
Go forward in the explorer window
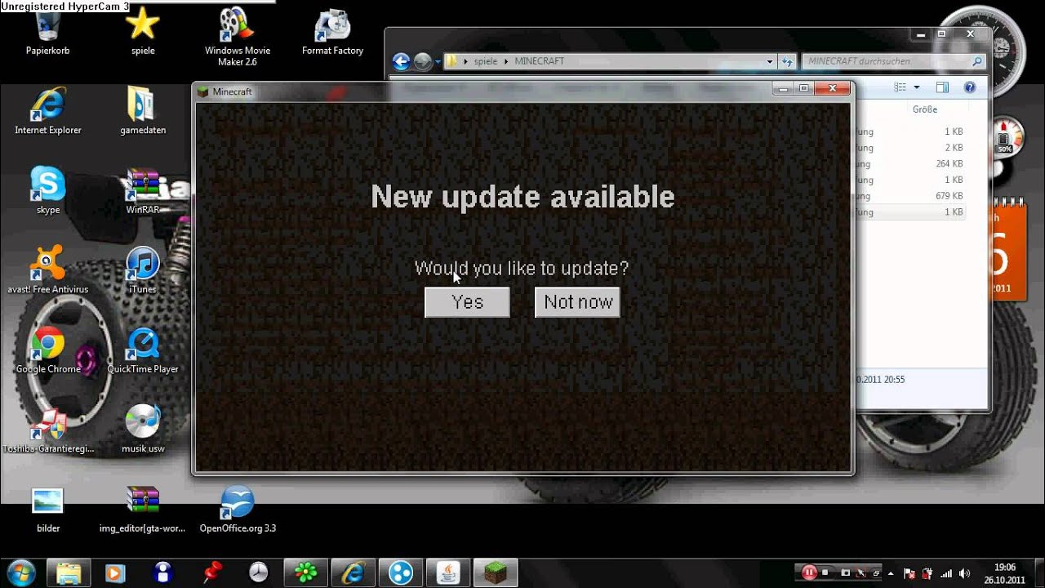pos(422,61)
